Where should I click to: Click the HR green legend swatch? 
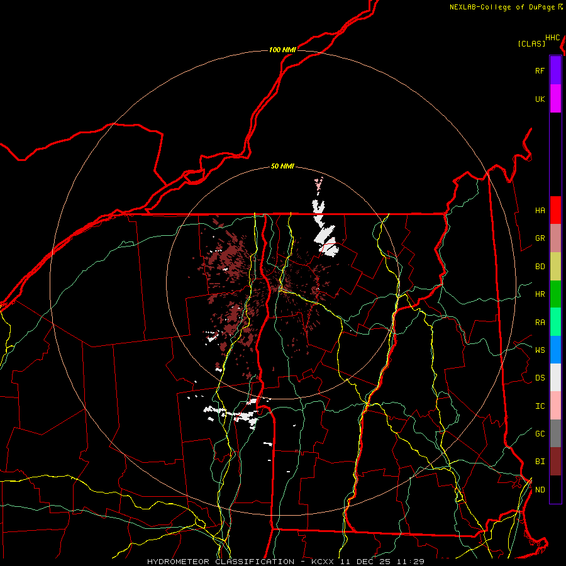click(x=555, y=294)
